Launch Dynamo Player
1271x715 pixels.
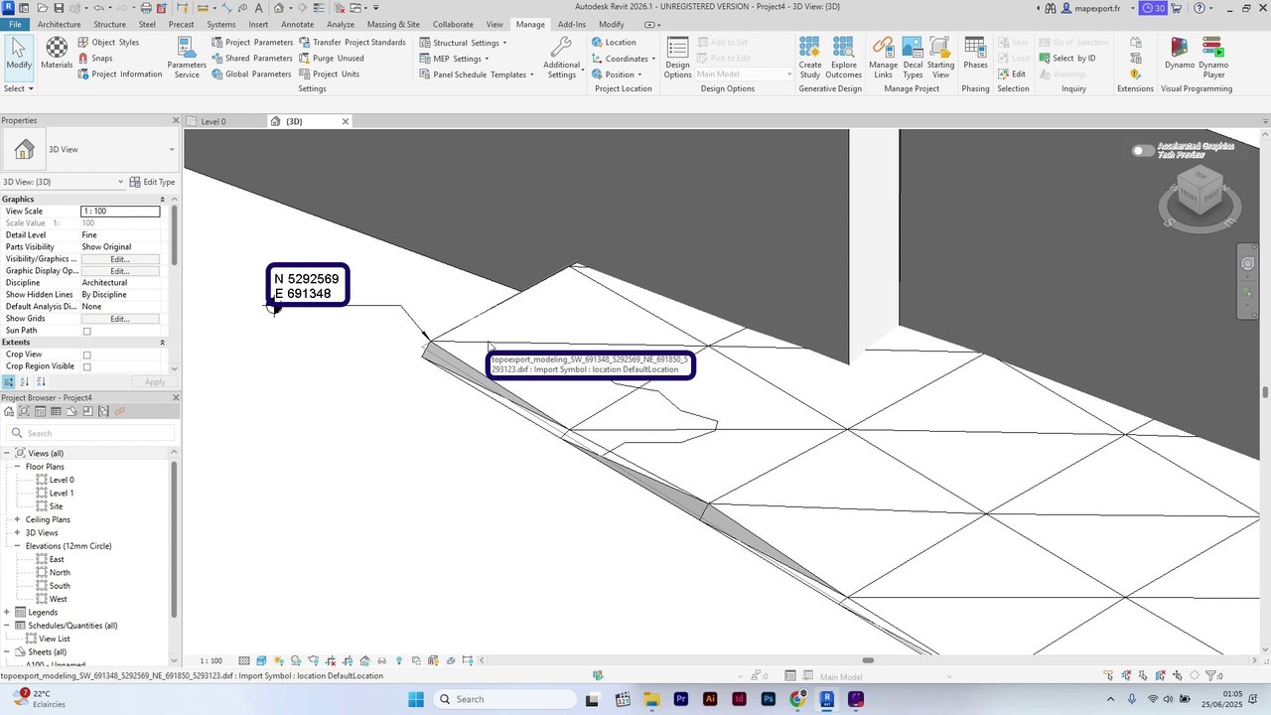(x=1213, y=58)
